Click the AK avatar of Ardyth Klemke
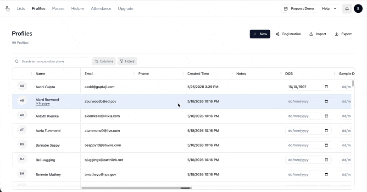 [x=22, y=115]
